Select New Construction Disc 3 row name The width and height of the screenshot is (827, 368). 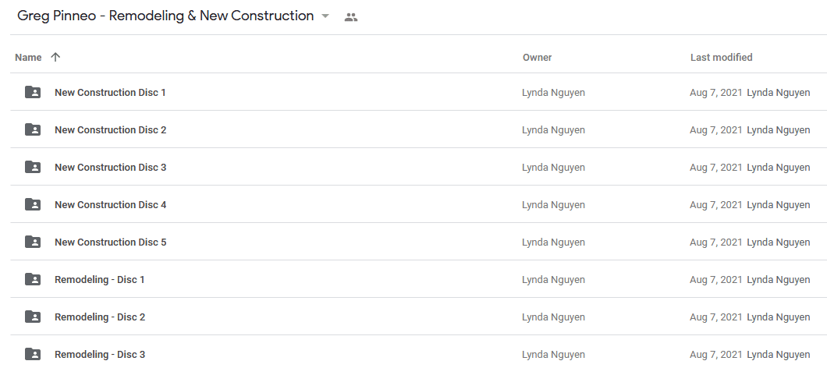click(x=110, y=167)
